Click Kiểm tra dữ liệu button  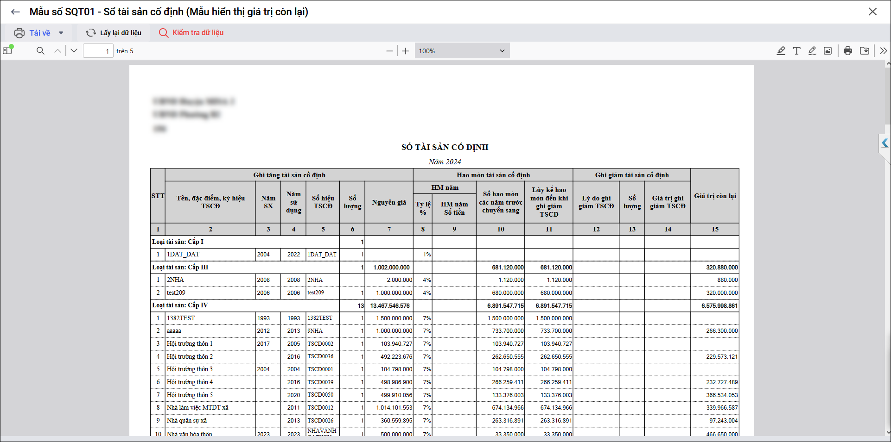pyautogui.click(x=191, y=33)
